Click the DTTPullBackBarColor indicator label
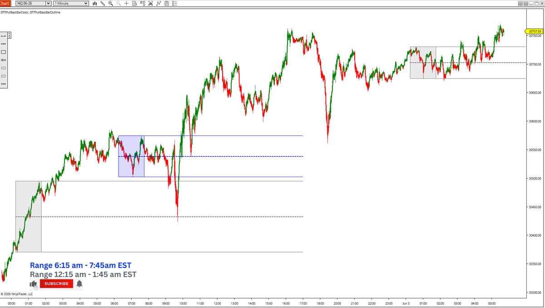Screen dimensions: 545x308 [14, 12]
